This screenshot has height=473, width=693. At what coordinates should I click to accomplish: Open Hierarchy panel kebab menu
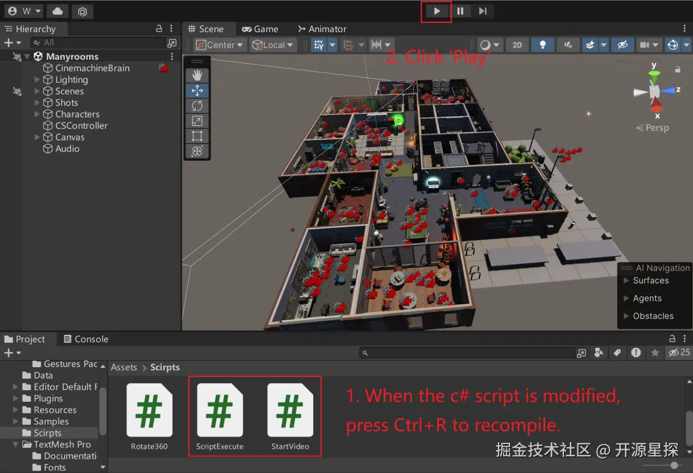pyautogui.click(x=171, y=29)
